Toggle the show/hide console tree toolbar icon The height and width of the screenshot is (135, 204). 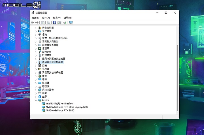point(42,23)
